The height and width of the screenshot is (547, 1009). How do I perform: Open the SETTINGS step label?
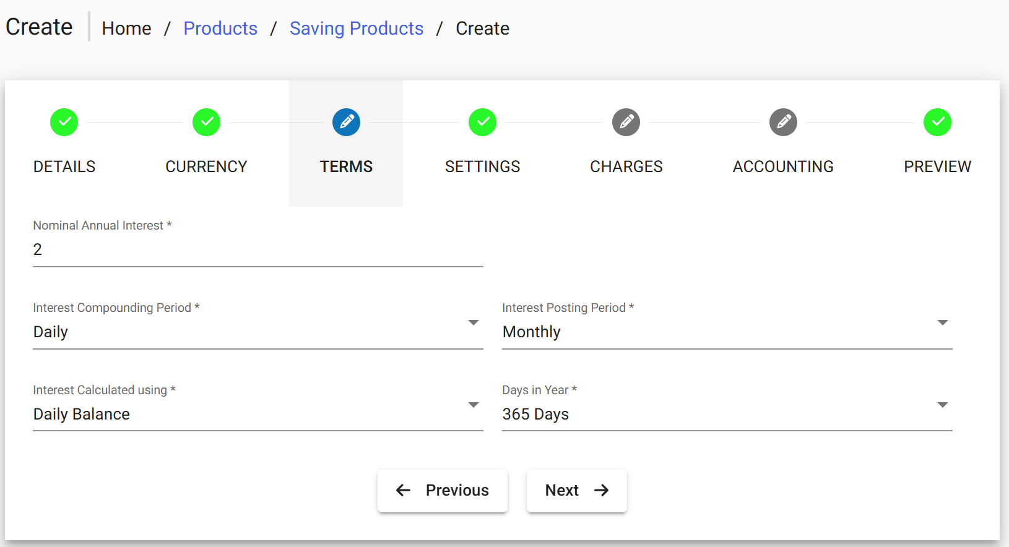(483, 166)
